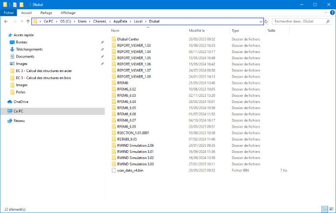
Task: Sort by the Nom column header
Action: pos(115,30)
